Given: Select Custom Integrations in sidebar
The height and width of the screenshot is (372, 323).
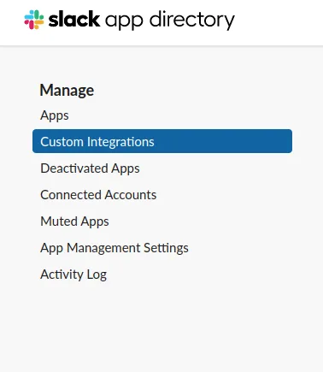Looking at the screenshot, I should (162, 141).
